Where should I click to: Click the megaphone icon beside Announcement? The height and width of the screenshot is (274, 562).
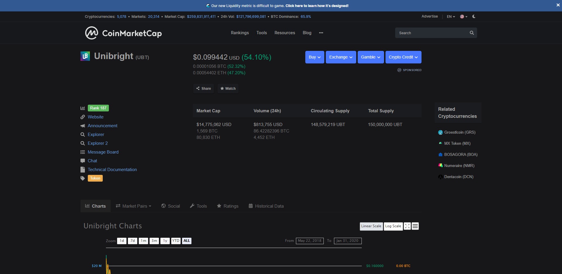83,126
